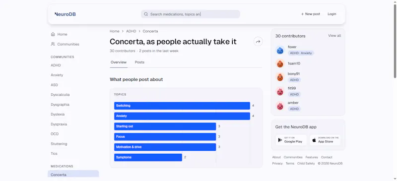This screenshot has height=181, width=397.
Task: Click fit99's pink avatar
Action: coord(280,91)
